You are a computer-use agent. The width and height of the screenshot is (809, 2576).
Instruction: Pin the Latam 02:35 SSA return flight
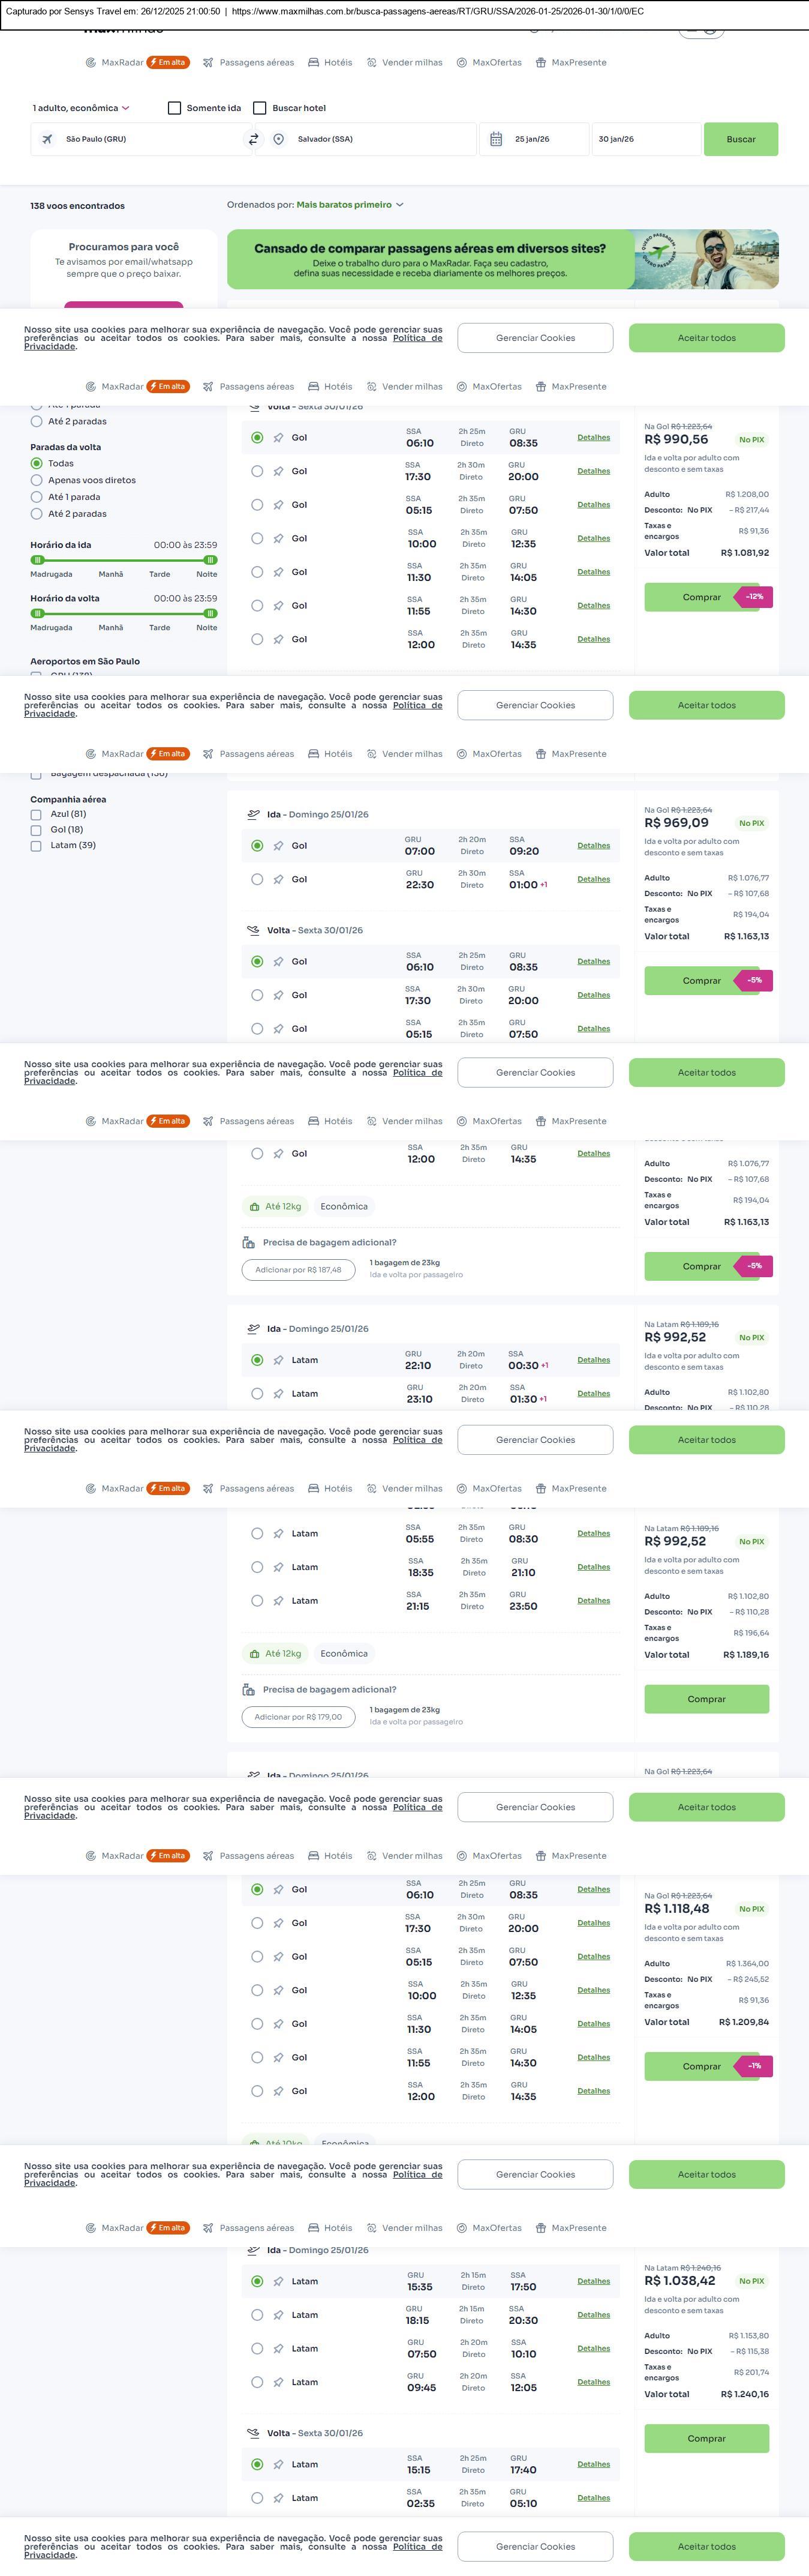click(x=279, y=2498)
